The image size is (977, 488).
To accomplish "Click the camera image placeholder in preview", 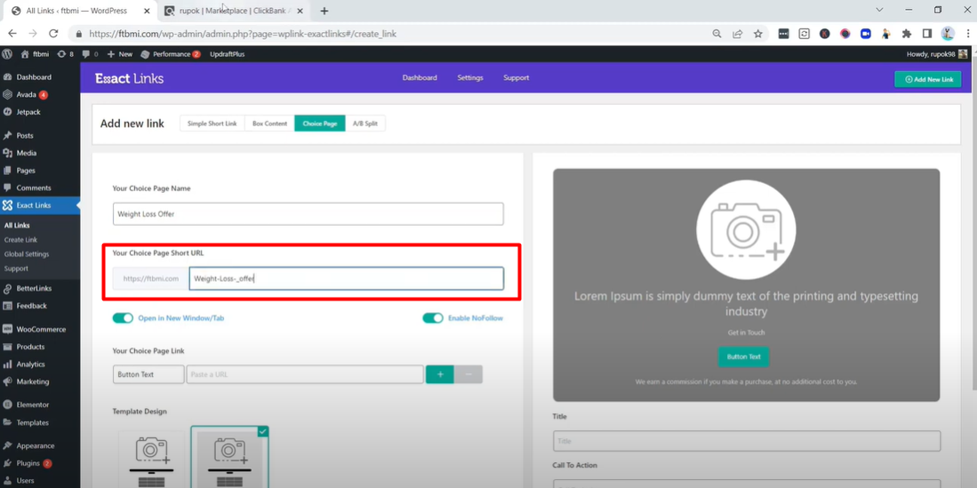I will [x=746, y=228].
